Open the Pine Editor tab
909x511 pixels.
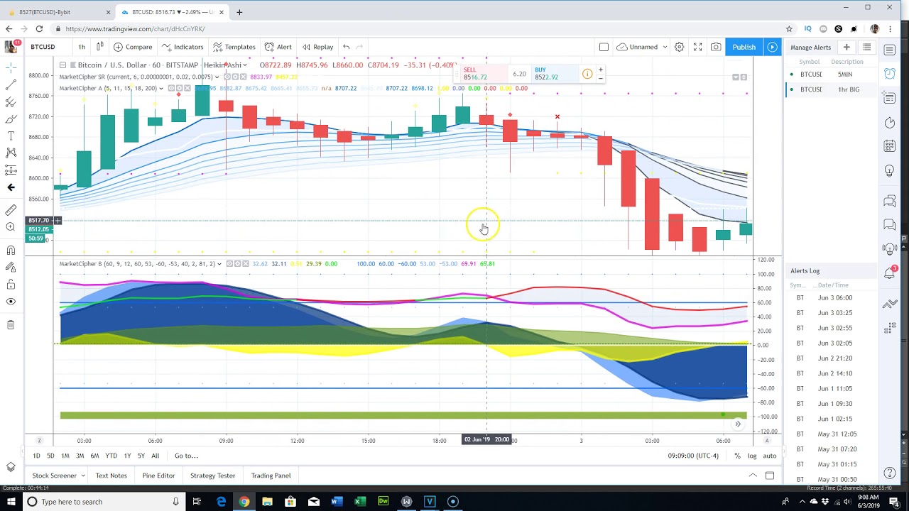tap(158, 476)
